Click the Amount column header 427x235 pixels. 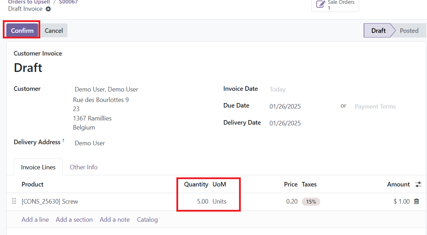click(x=398, y=184)
